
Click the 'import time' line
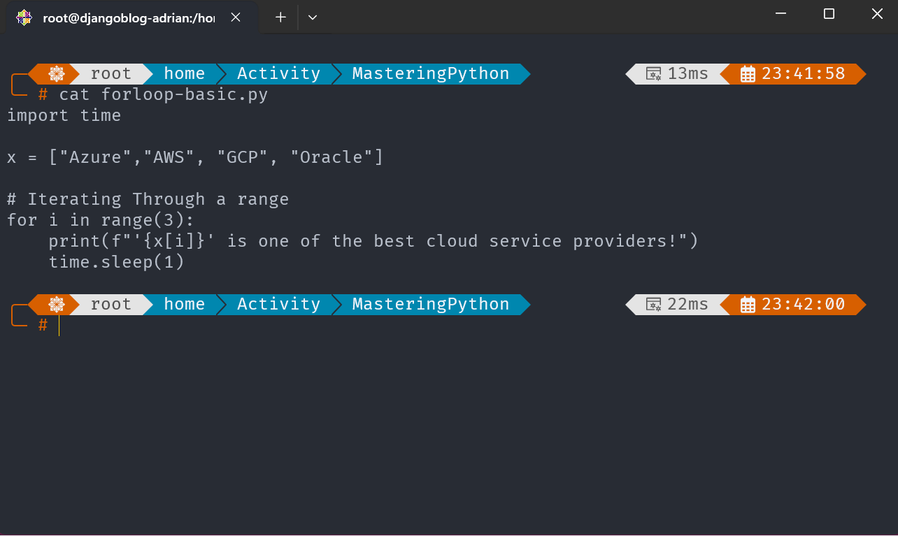pos(64,115)
